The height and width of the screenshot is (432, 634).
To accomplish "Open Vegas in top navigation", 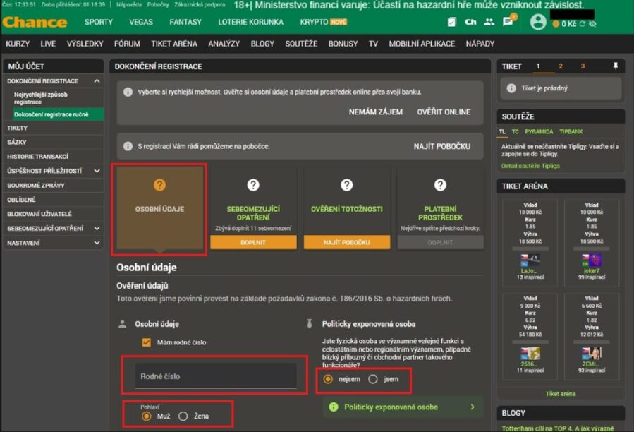I will pos(141,23).
